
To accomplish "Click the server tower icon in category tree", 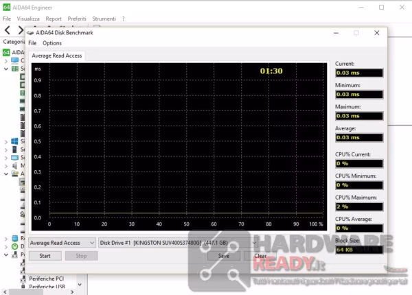I will [x=14, y=150].
